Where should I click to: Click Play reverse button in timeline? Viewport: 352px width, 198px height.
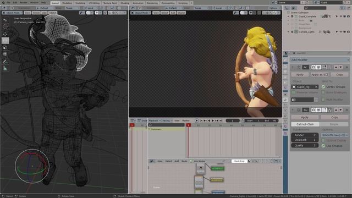(x=209, y=121)
